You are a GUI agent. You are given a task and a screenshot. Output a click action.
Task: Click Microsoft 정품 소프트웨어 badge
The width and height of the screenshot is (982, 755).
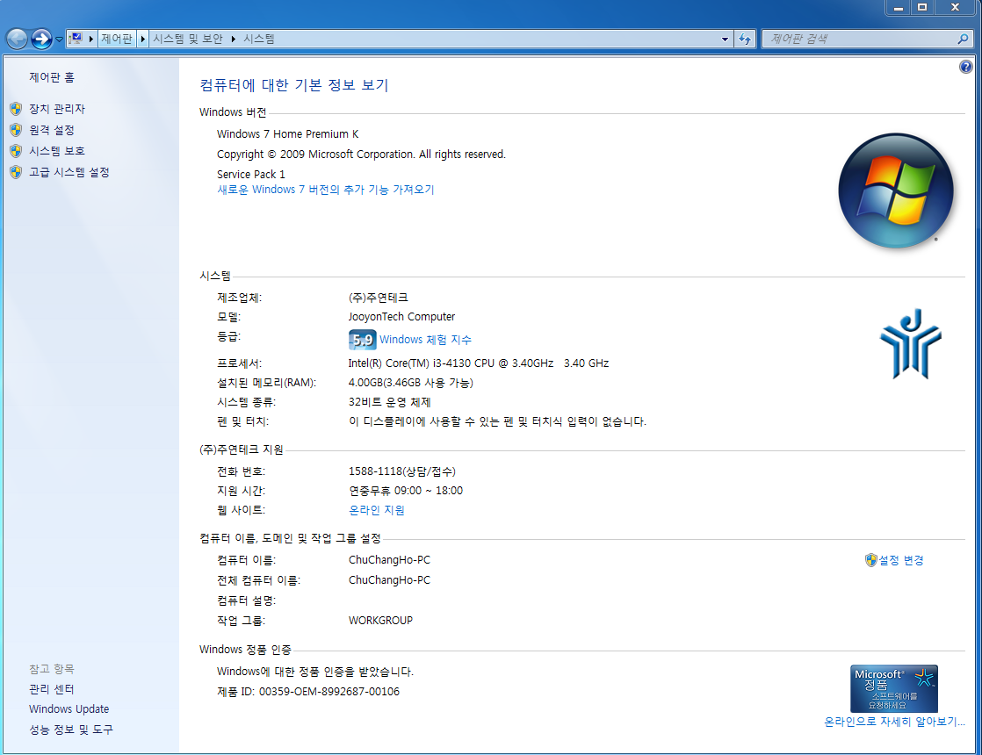[893, 688]
